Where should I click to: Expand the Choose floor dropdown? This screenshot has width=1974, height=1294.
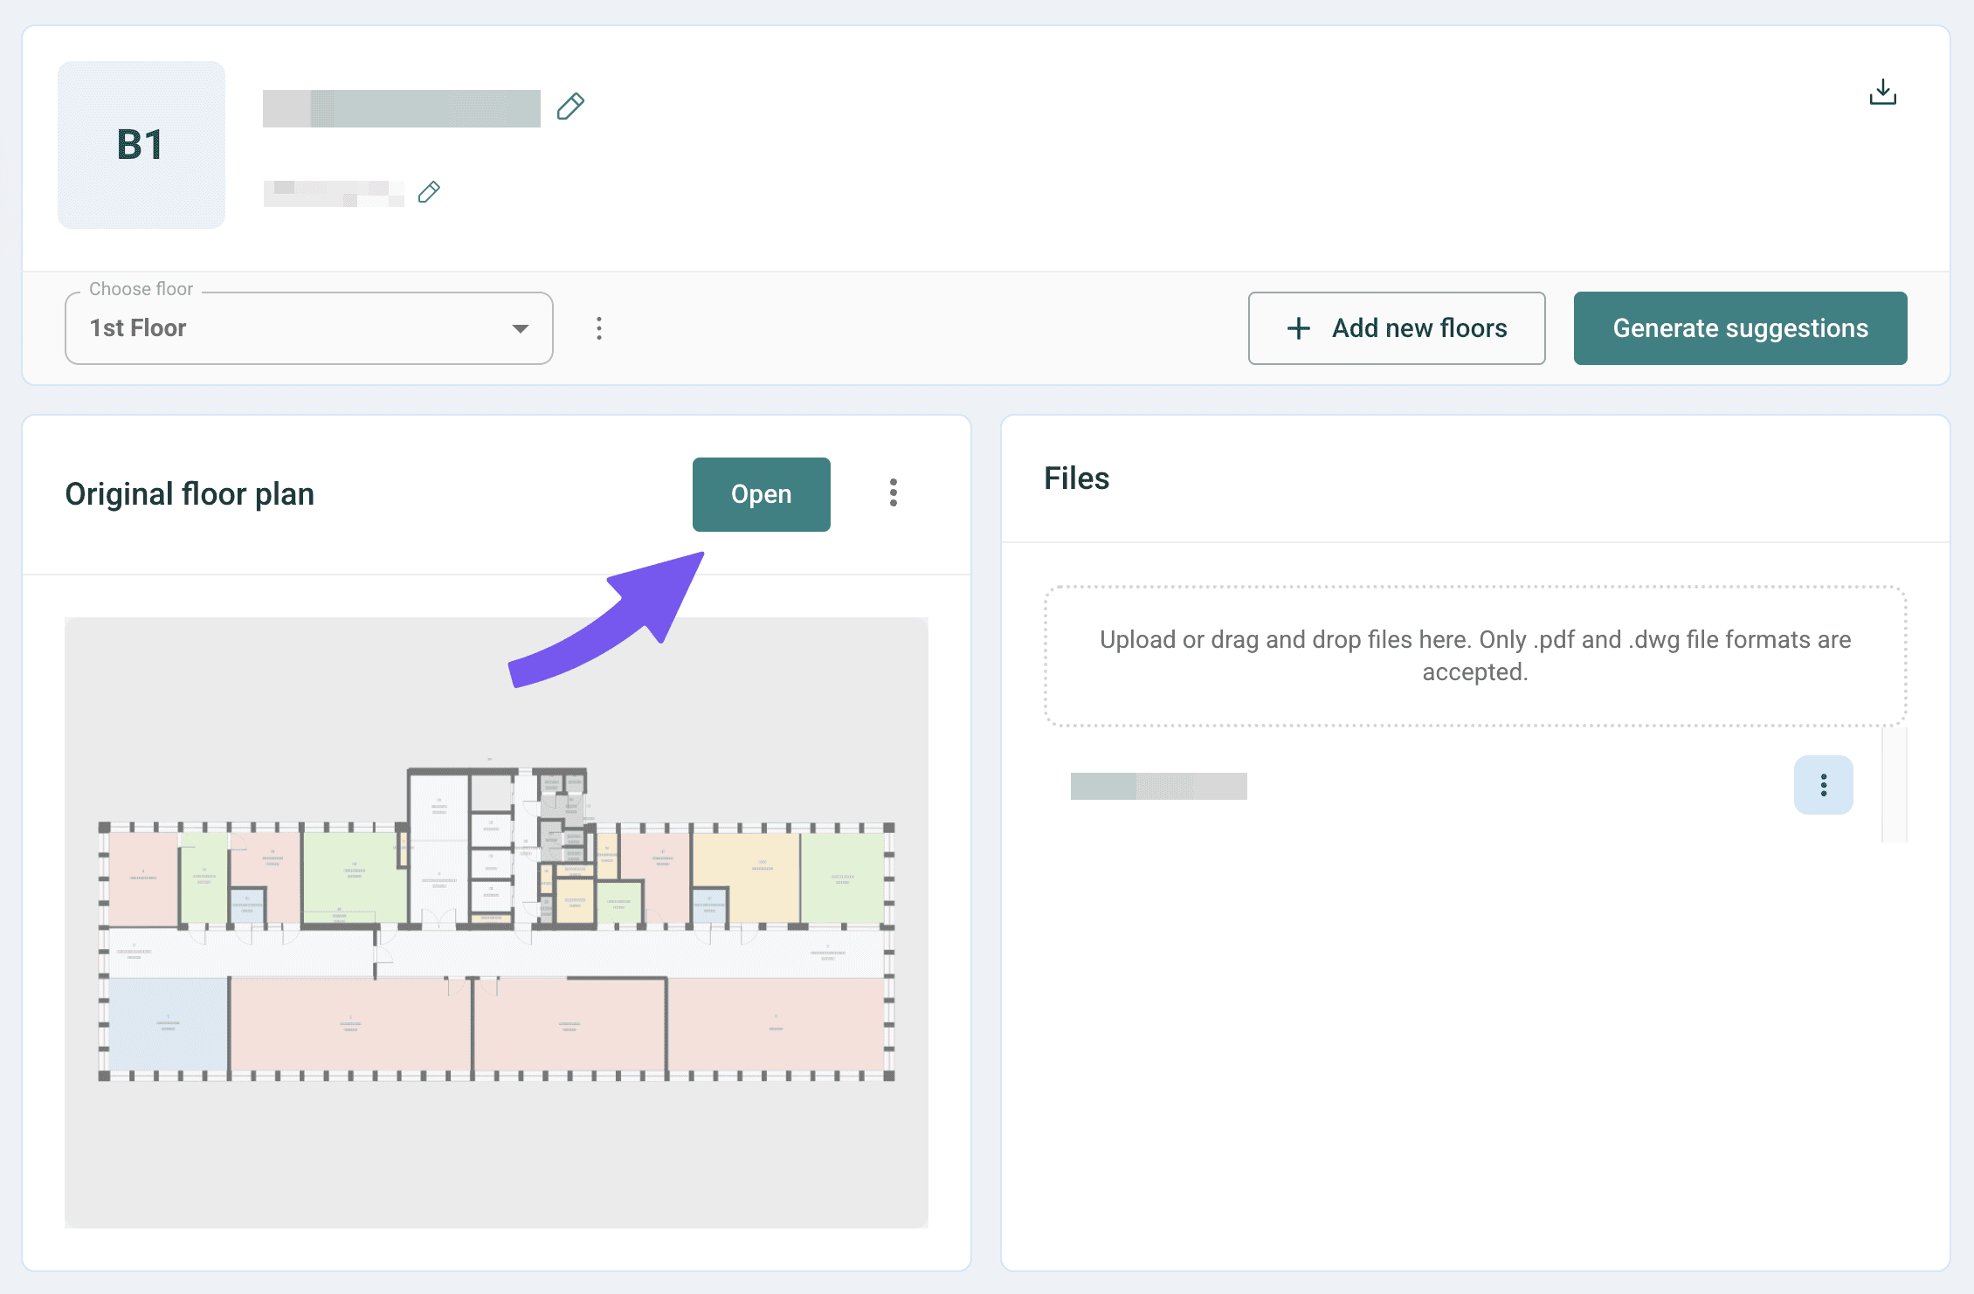(309, 328)
